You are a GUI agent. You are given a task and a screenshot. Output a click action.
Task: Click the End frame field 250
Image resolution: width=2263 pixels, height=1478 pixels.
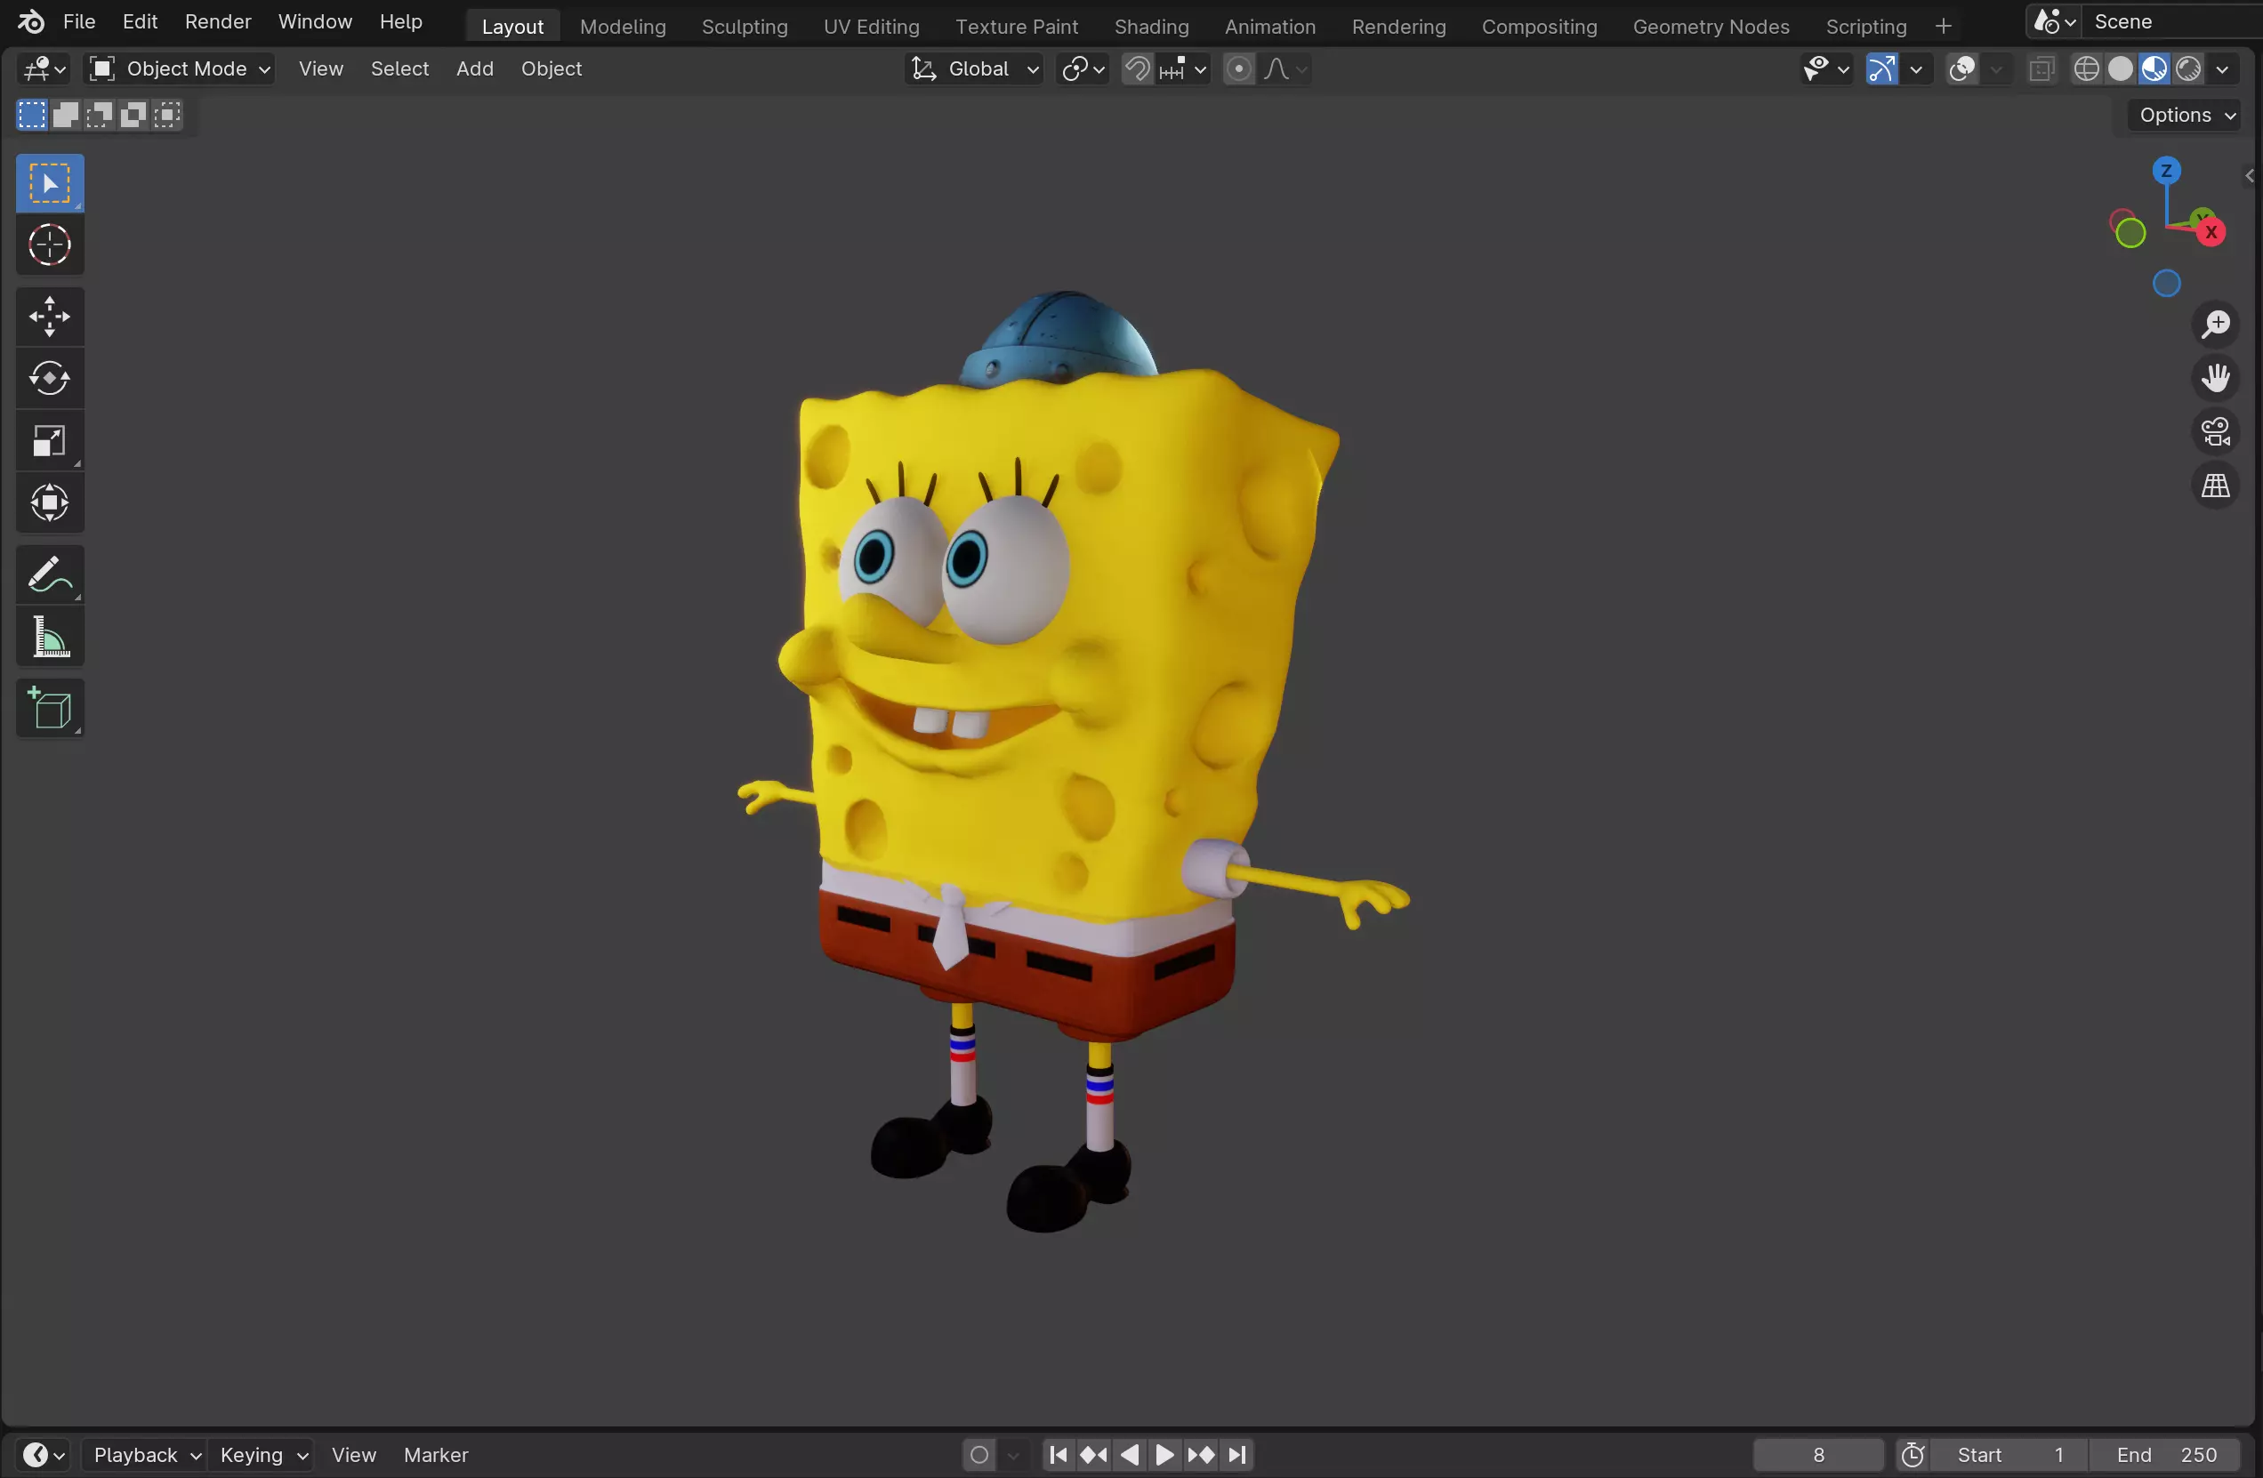2166,1454
